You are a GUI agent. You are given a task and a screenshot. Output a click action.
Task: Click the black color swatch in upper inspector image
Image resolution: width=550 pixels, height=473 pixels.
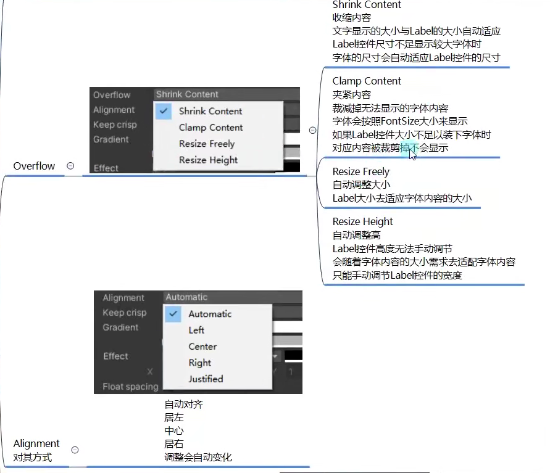pyautogui.click(x=291, y=167)
